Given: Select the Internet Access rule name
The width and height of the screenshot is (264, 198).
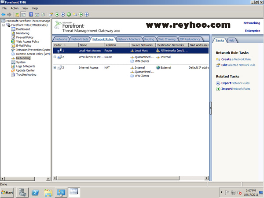Looking at the screenshot, I should 88,67.
